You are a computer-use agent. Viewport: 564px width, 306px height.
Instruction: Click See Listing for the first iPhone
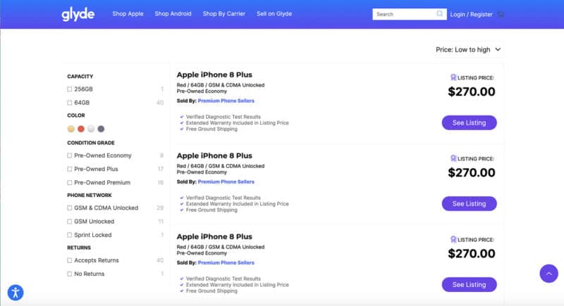tap(469, 122)
